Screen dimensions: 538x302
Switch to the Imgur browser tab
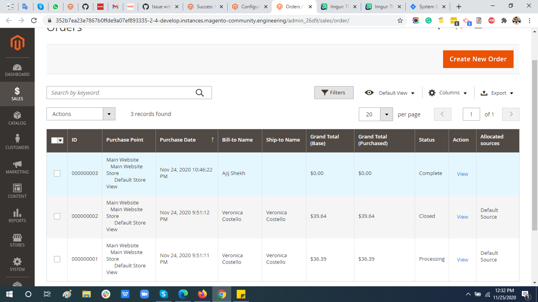pos(338,7)
